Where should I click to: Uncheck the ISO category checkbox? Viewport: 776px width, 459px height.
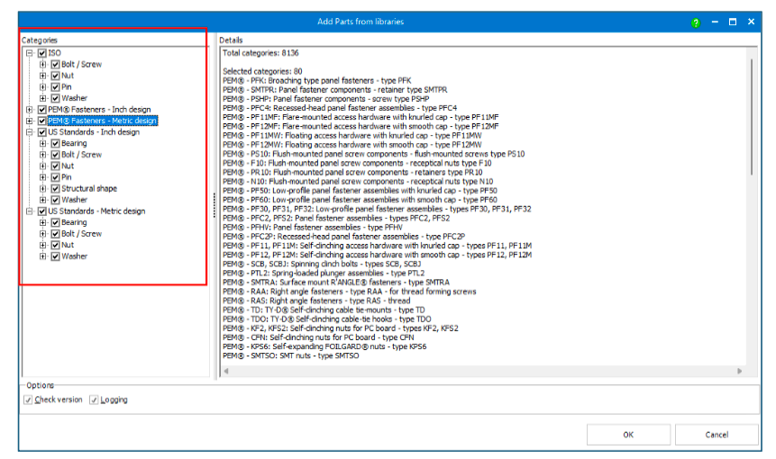(42, 53)
